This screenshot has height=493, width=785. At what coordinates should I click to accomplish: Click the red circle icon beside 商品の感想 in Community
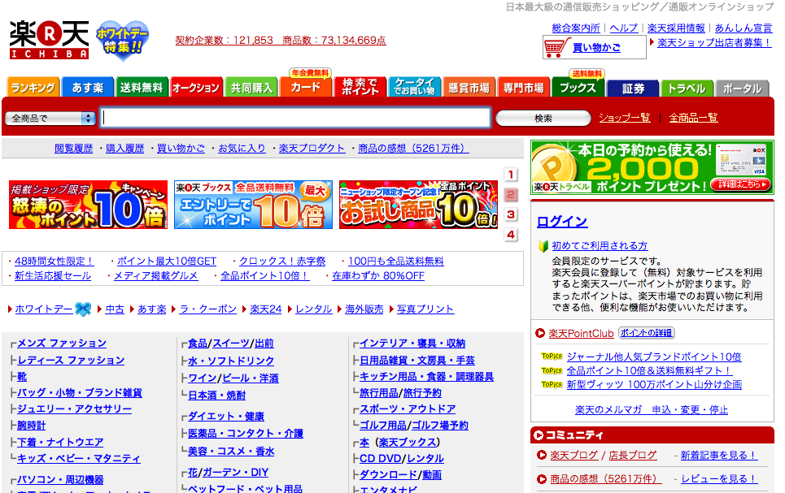(x=541, y=479)
